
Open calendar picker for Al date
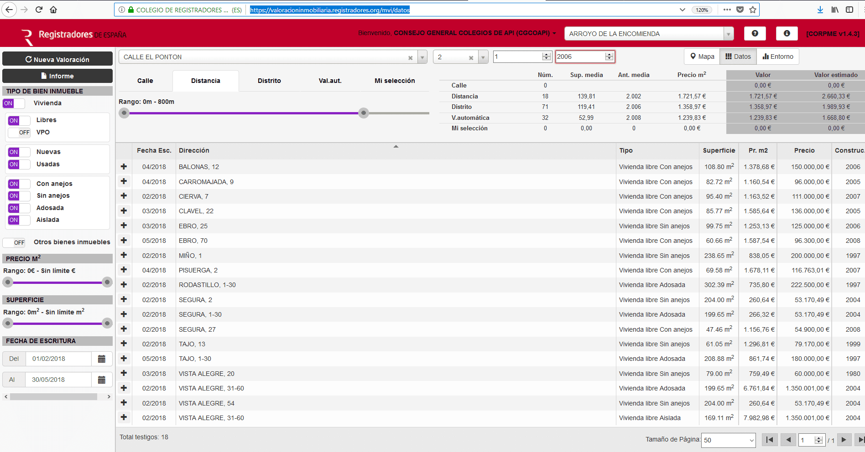coord(102,380)
